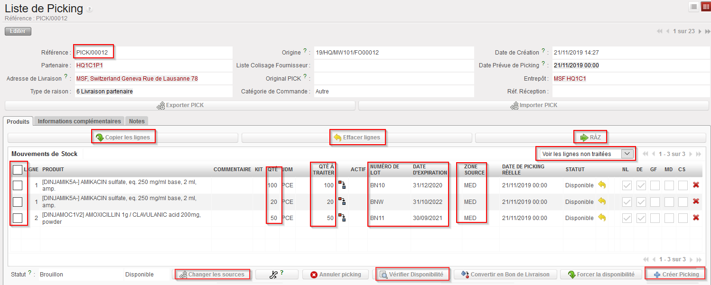Sort by the DATE D'EXPIRATION column header
Screen dimensions: 711x285
coord(428,169)
